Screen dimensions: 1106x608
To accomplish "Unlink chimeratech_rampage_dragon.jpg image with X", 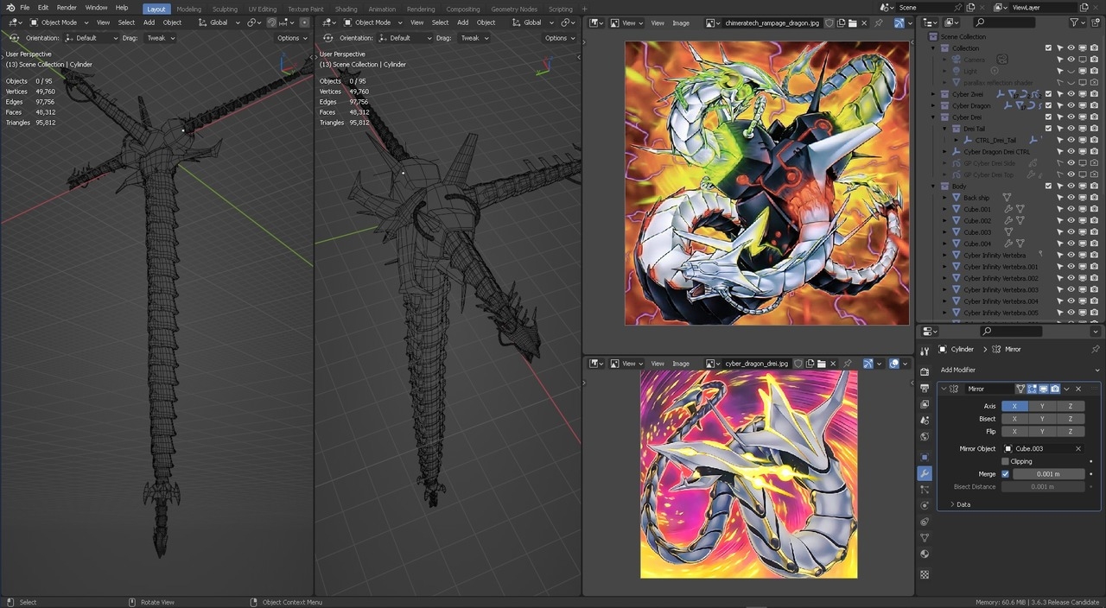I will click(864, 23).
